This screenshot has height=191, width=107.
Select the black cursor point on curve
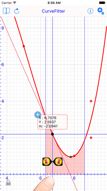point(52,134)
